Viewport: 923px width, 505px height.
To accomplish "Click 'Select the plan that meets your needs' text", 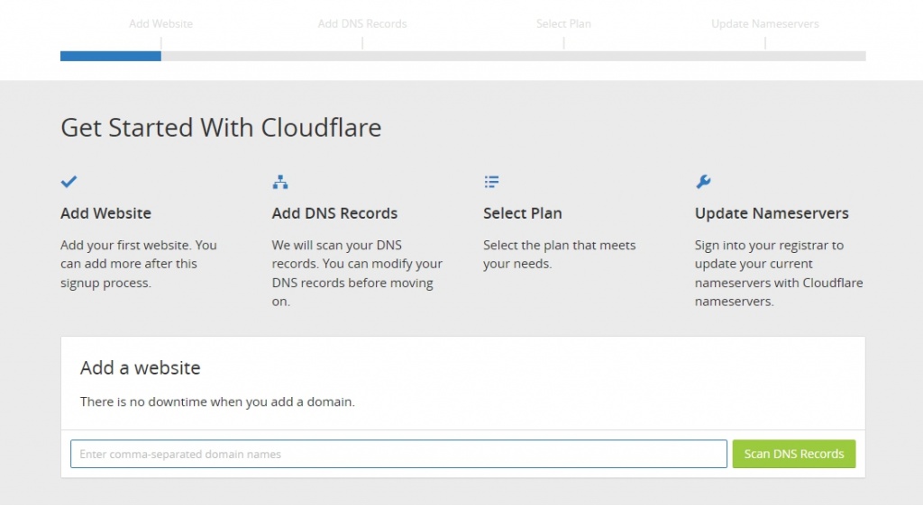I will coord(559,254).
